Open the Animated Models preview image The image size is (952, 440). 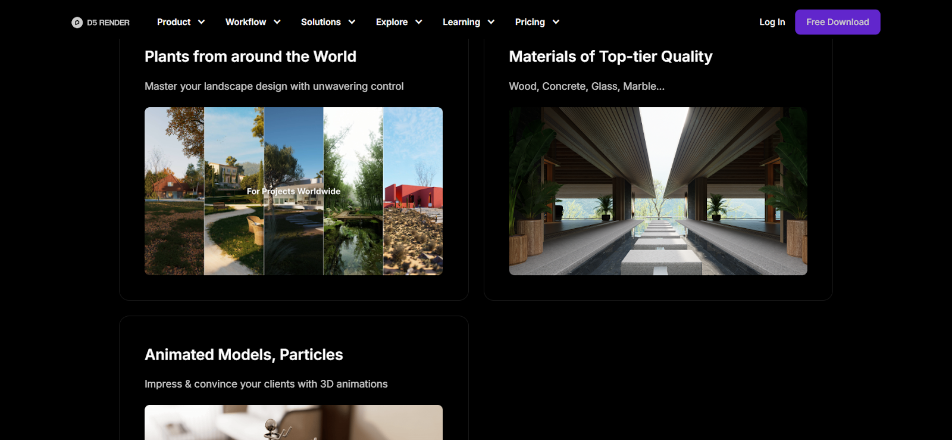pyautogui.click(x=293, y=422)
